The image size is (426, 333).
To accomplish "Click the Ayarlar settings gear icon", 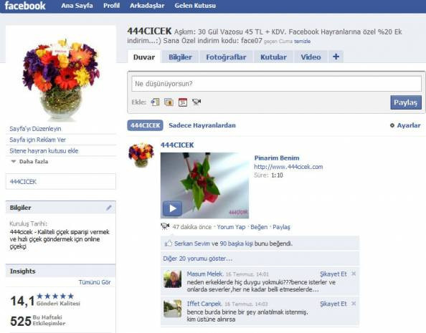I will tap(392, 125).
